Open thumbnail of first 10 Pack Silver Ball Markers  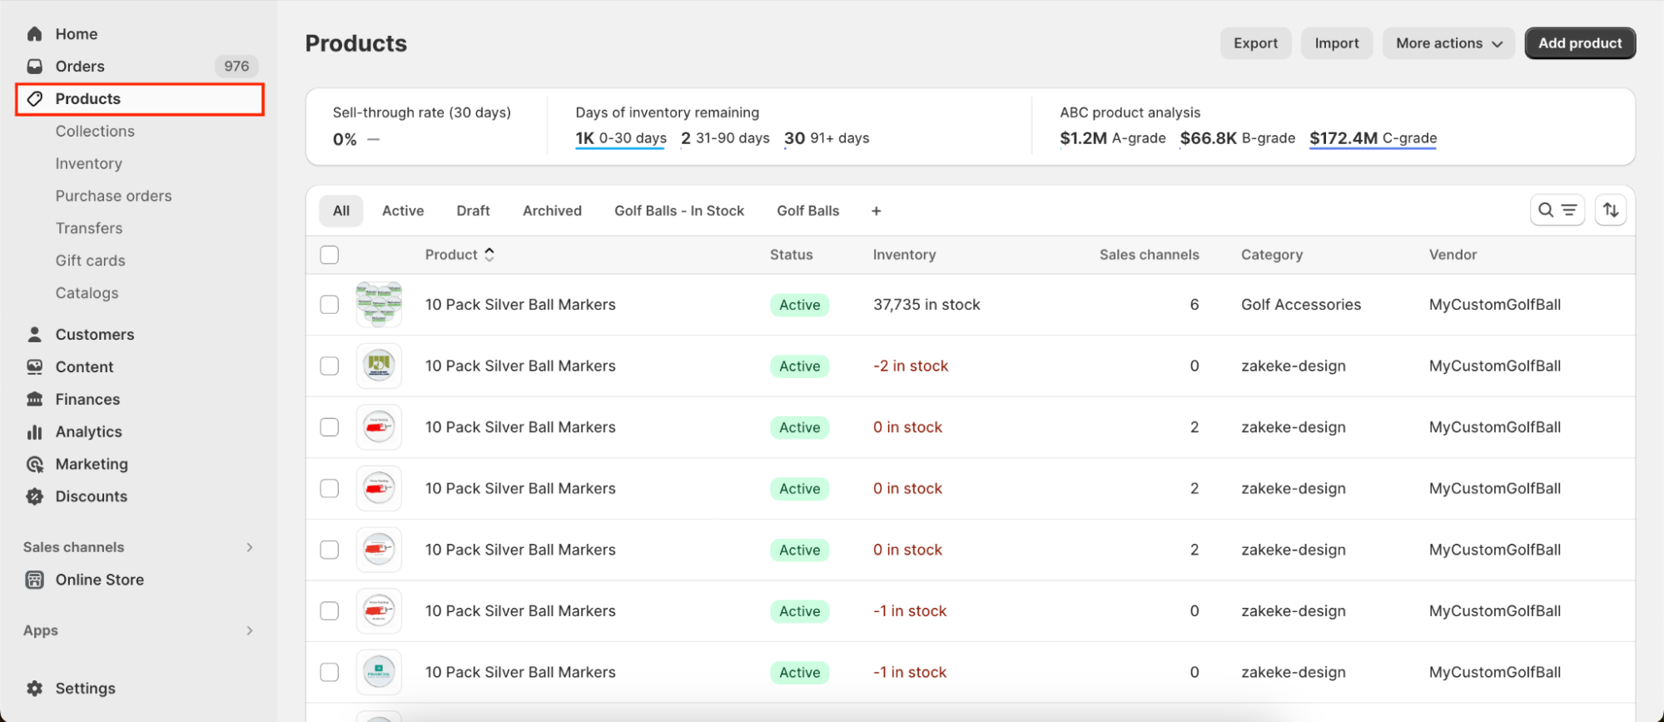pyautogui.click(x=379, y=305)
